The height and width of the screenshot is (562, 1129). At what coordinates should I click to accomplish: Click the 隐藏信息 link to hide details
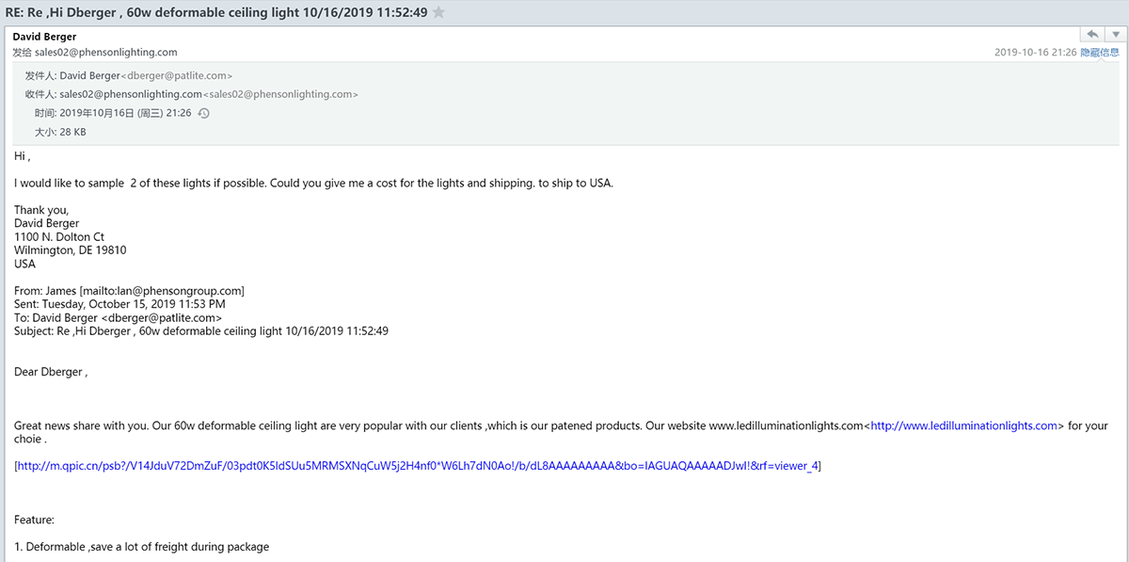(1100, 53)
